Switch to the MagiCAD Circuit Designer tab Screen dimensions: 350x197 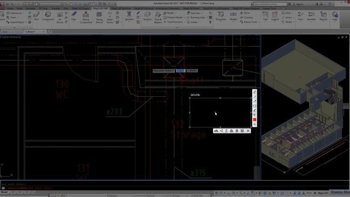click(216, 8)
